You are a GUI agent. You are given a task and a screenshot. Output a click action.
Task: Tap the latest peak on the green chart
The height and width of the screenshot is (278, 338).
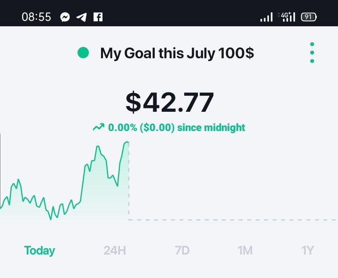127,142
